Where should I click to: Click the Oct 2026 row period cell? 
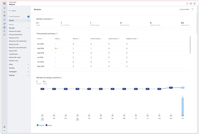(x=40, y=44)
